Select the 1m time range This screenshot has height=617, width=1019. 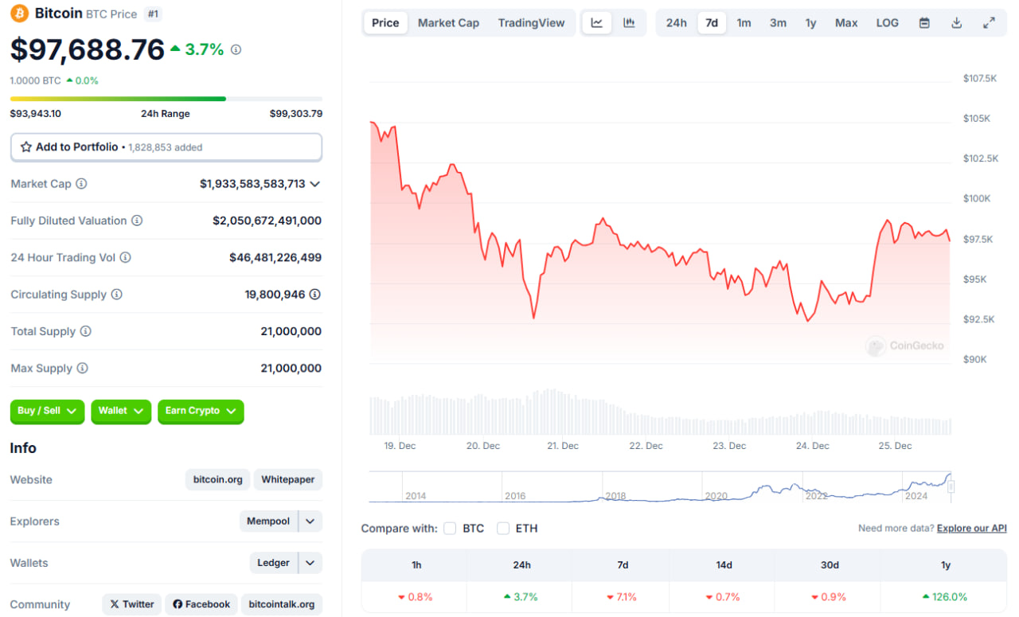coord(744,23)
